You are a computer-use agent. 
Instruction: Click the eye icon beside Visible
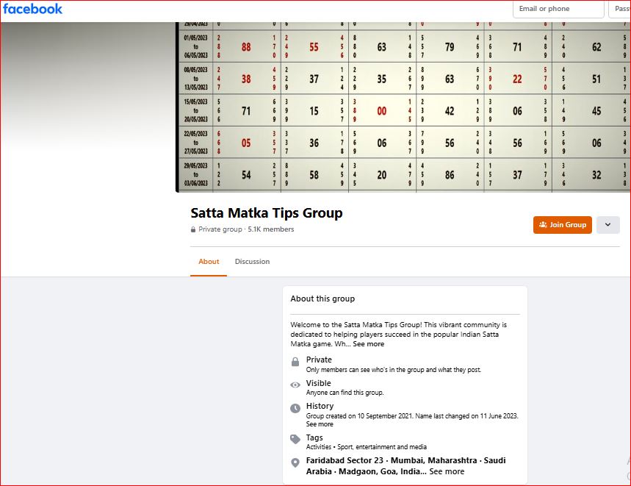295,384
